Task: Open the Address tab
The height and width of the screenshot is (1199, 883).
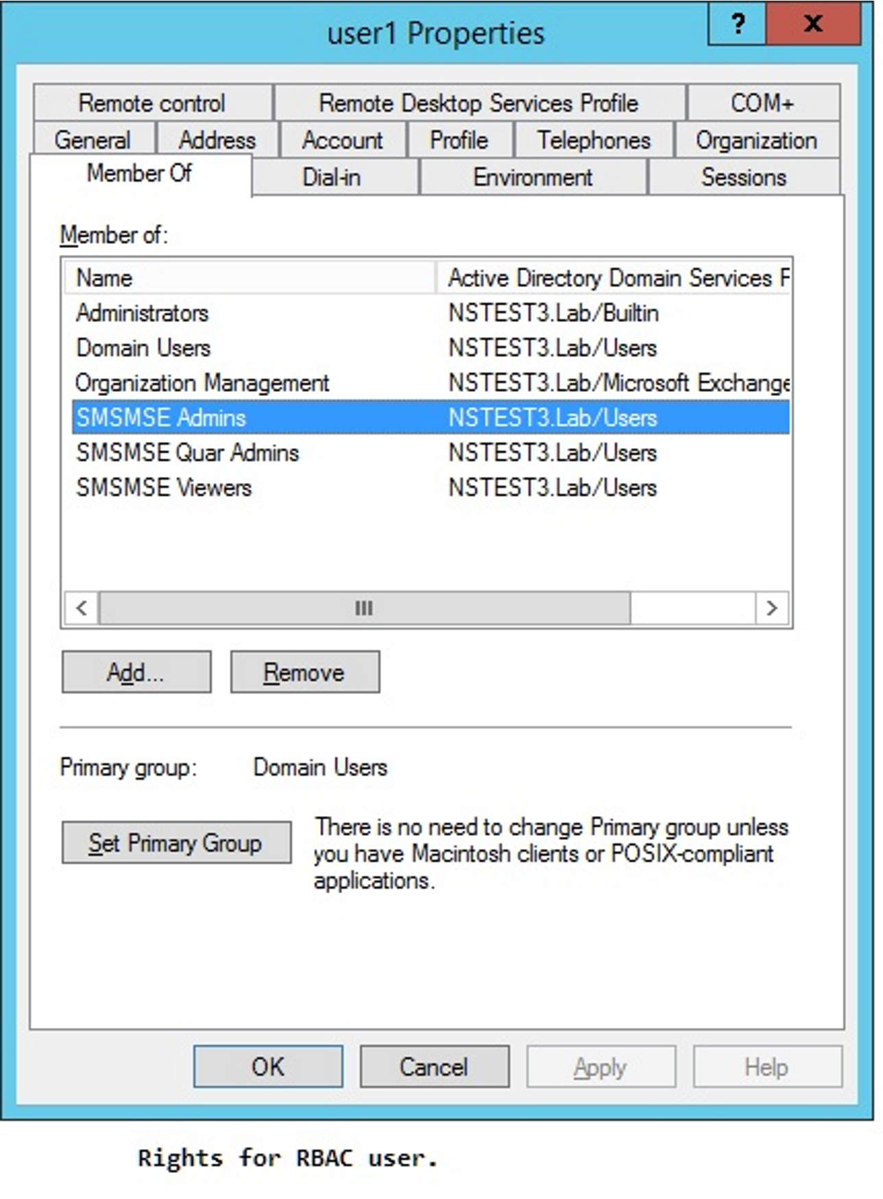Action: click(x=217, y=140)
